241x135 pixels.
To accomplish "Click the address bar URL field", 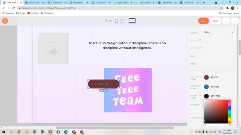I will (x=118, y=8).
